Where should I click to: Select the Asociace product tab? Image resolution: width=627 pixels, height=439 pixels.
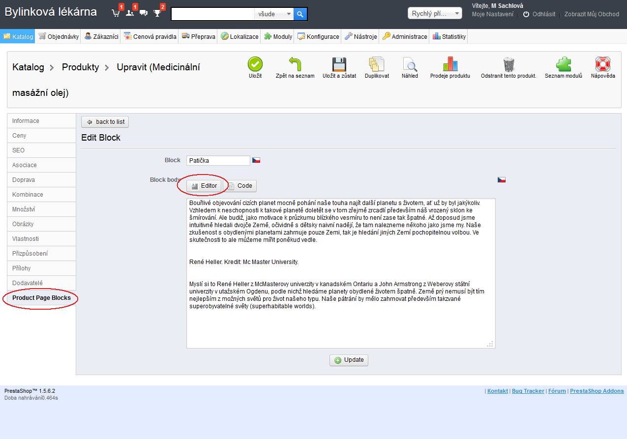click(42, 165)
